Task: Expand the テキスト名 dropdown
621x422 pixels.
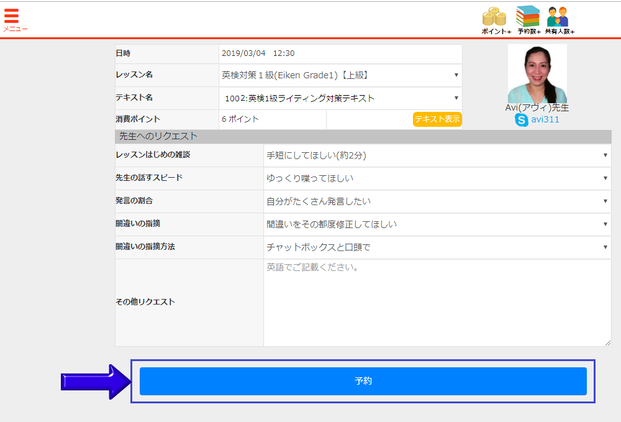Action: (x=340, y=98)
